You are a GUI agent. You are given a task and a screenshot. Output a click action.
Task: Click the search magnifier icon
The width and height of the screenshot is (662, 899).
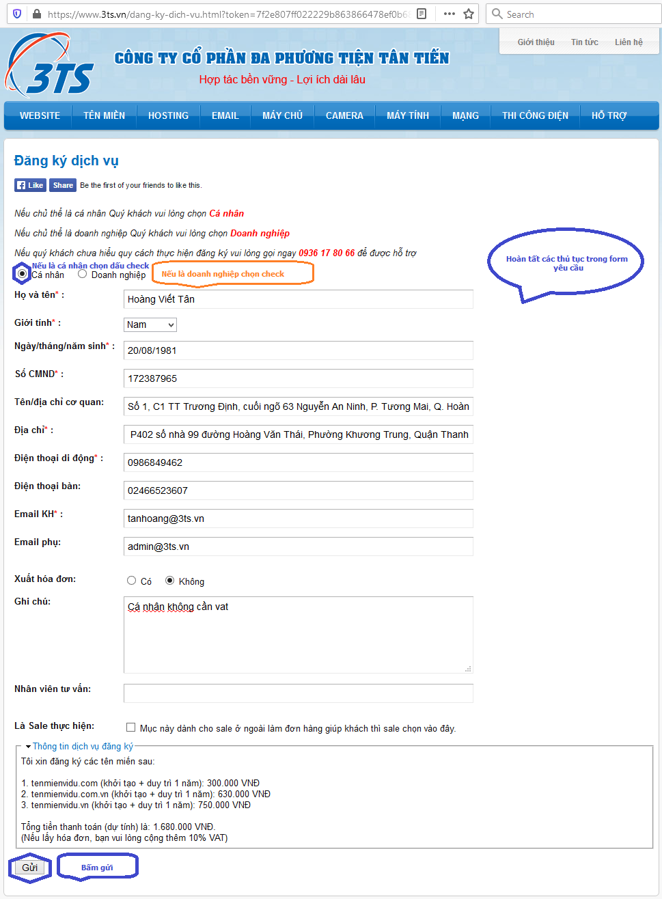point(497,14)
